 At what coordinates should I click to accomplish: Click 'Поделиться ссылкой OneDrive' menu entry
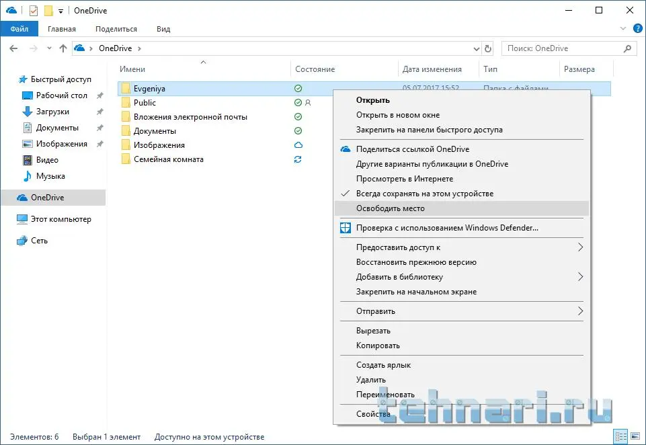tap(412, 149)
